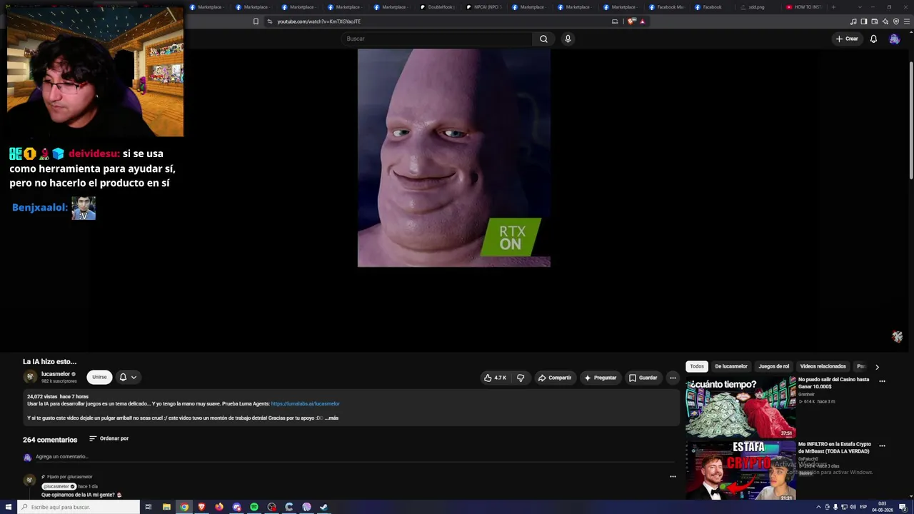Click the browser address bar URL
The width and height of the screenshot is (914, 514).
(x=318, y=21)
